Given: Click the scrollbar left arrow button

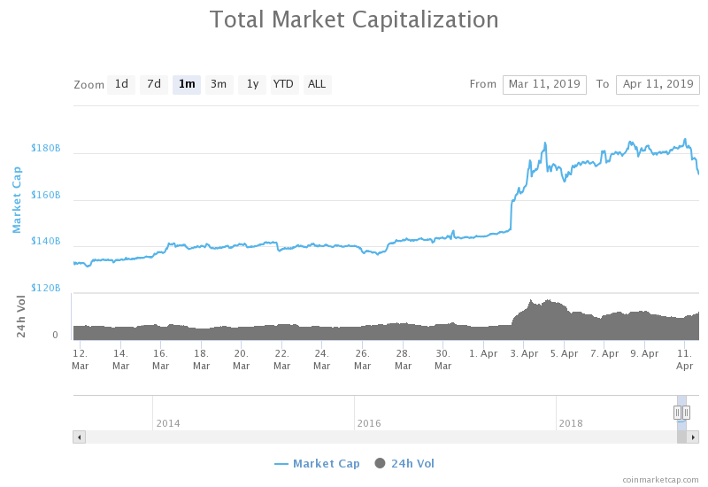Looking at the screenshot, I should pos(79,437).
